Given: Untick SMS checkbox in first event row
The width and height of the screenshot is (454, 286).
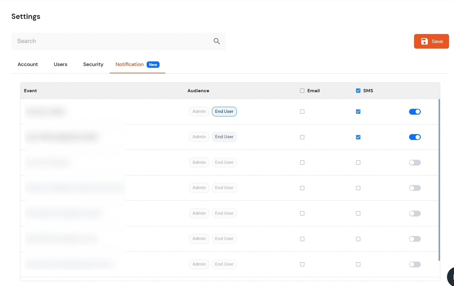Looking at the screenshot, I should pyautogui.click(x=358, y=112).
